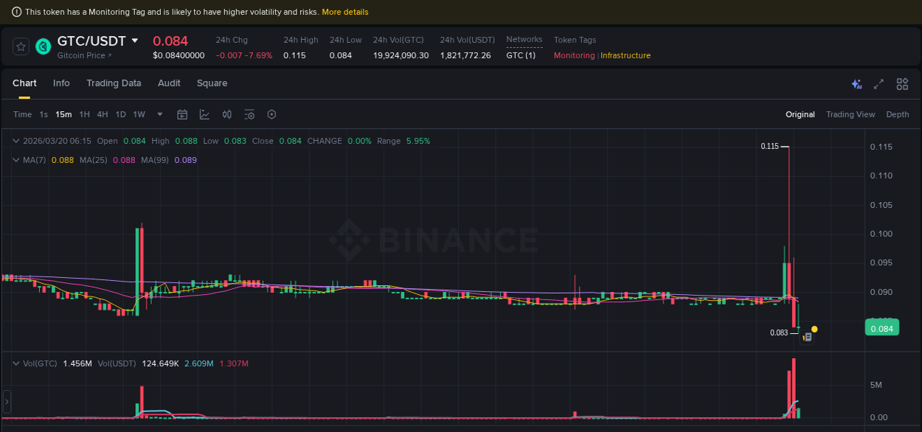Open the chart display options icon
This screenshot has height=432, width=922.
(x=249, y=114)
